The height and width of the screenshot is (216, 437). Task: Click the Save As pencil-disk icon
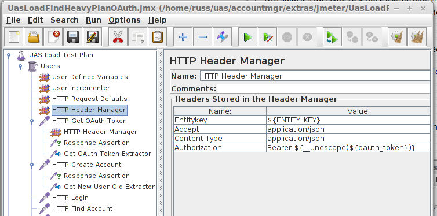coord(93,36)
